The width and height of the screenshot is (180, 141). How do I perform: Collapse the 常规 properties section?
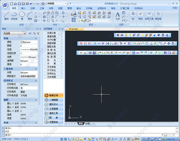pos(36,38)
